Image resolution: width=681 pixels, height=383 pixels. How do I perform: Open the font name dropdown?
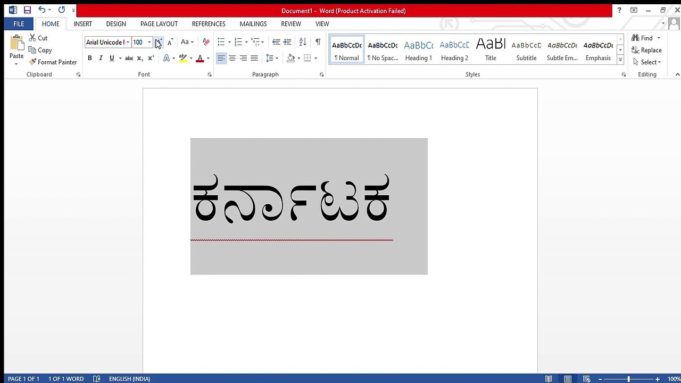[x=128, y=42]
